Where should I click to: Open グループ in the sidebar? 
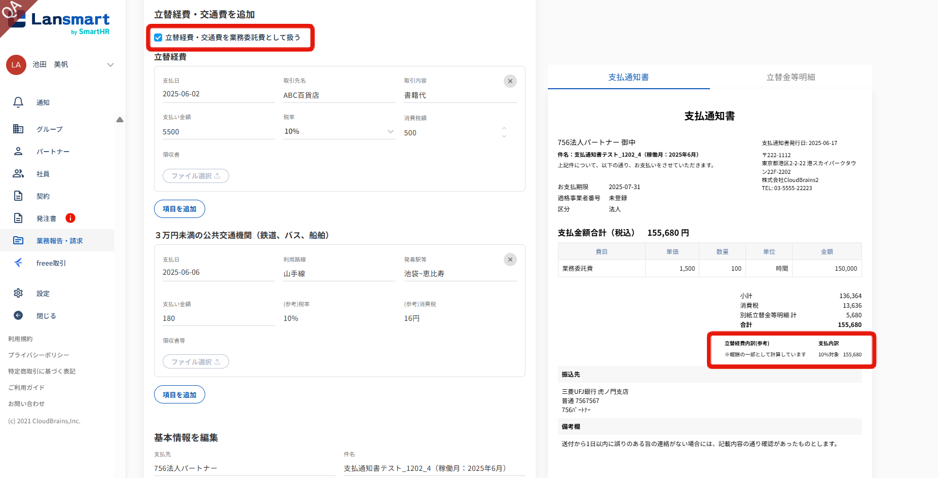click(50, 129)
